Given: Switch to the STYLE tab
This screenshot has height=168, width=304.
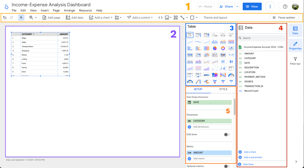Looking at the screenshot, I should (x=223, y=89).
